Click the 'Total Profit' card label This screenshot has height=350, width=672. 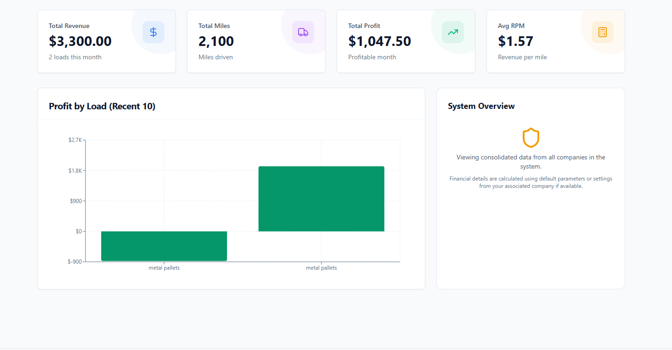pyautogui.click(x=364, y=26)
